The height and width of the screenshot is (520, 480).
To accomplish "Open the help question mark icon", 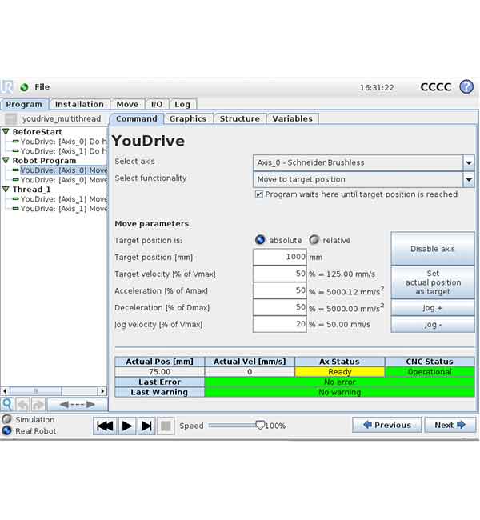I will click(x=466, y=87).
